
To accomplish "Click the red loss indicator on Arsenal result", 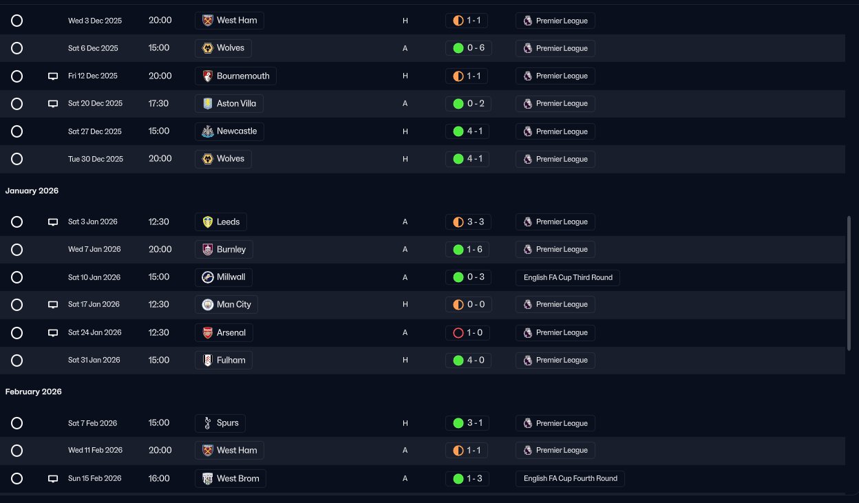I will tap(458, 333).
